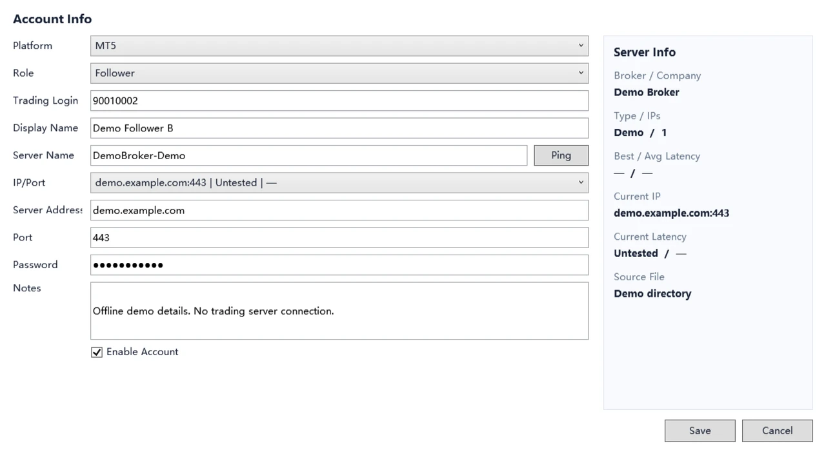Click the masked Password field
This screenshot has height=455, width=826.
pyautogui.click(x=339, y=265)
